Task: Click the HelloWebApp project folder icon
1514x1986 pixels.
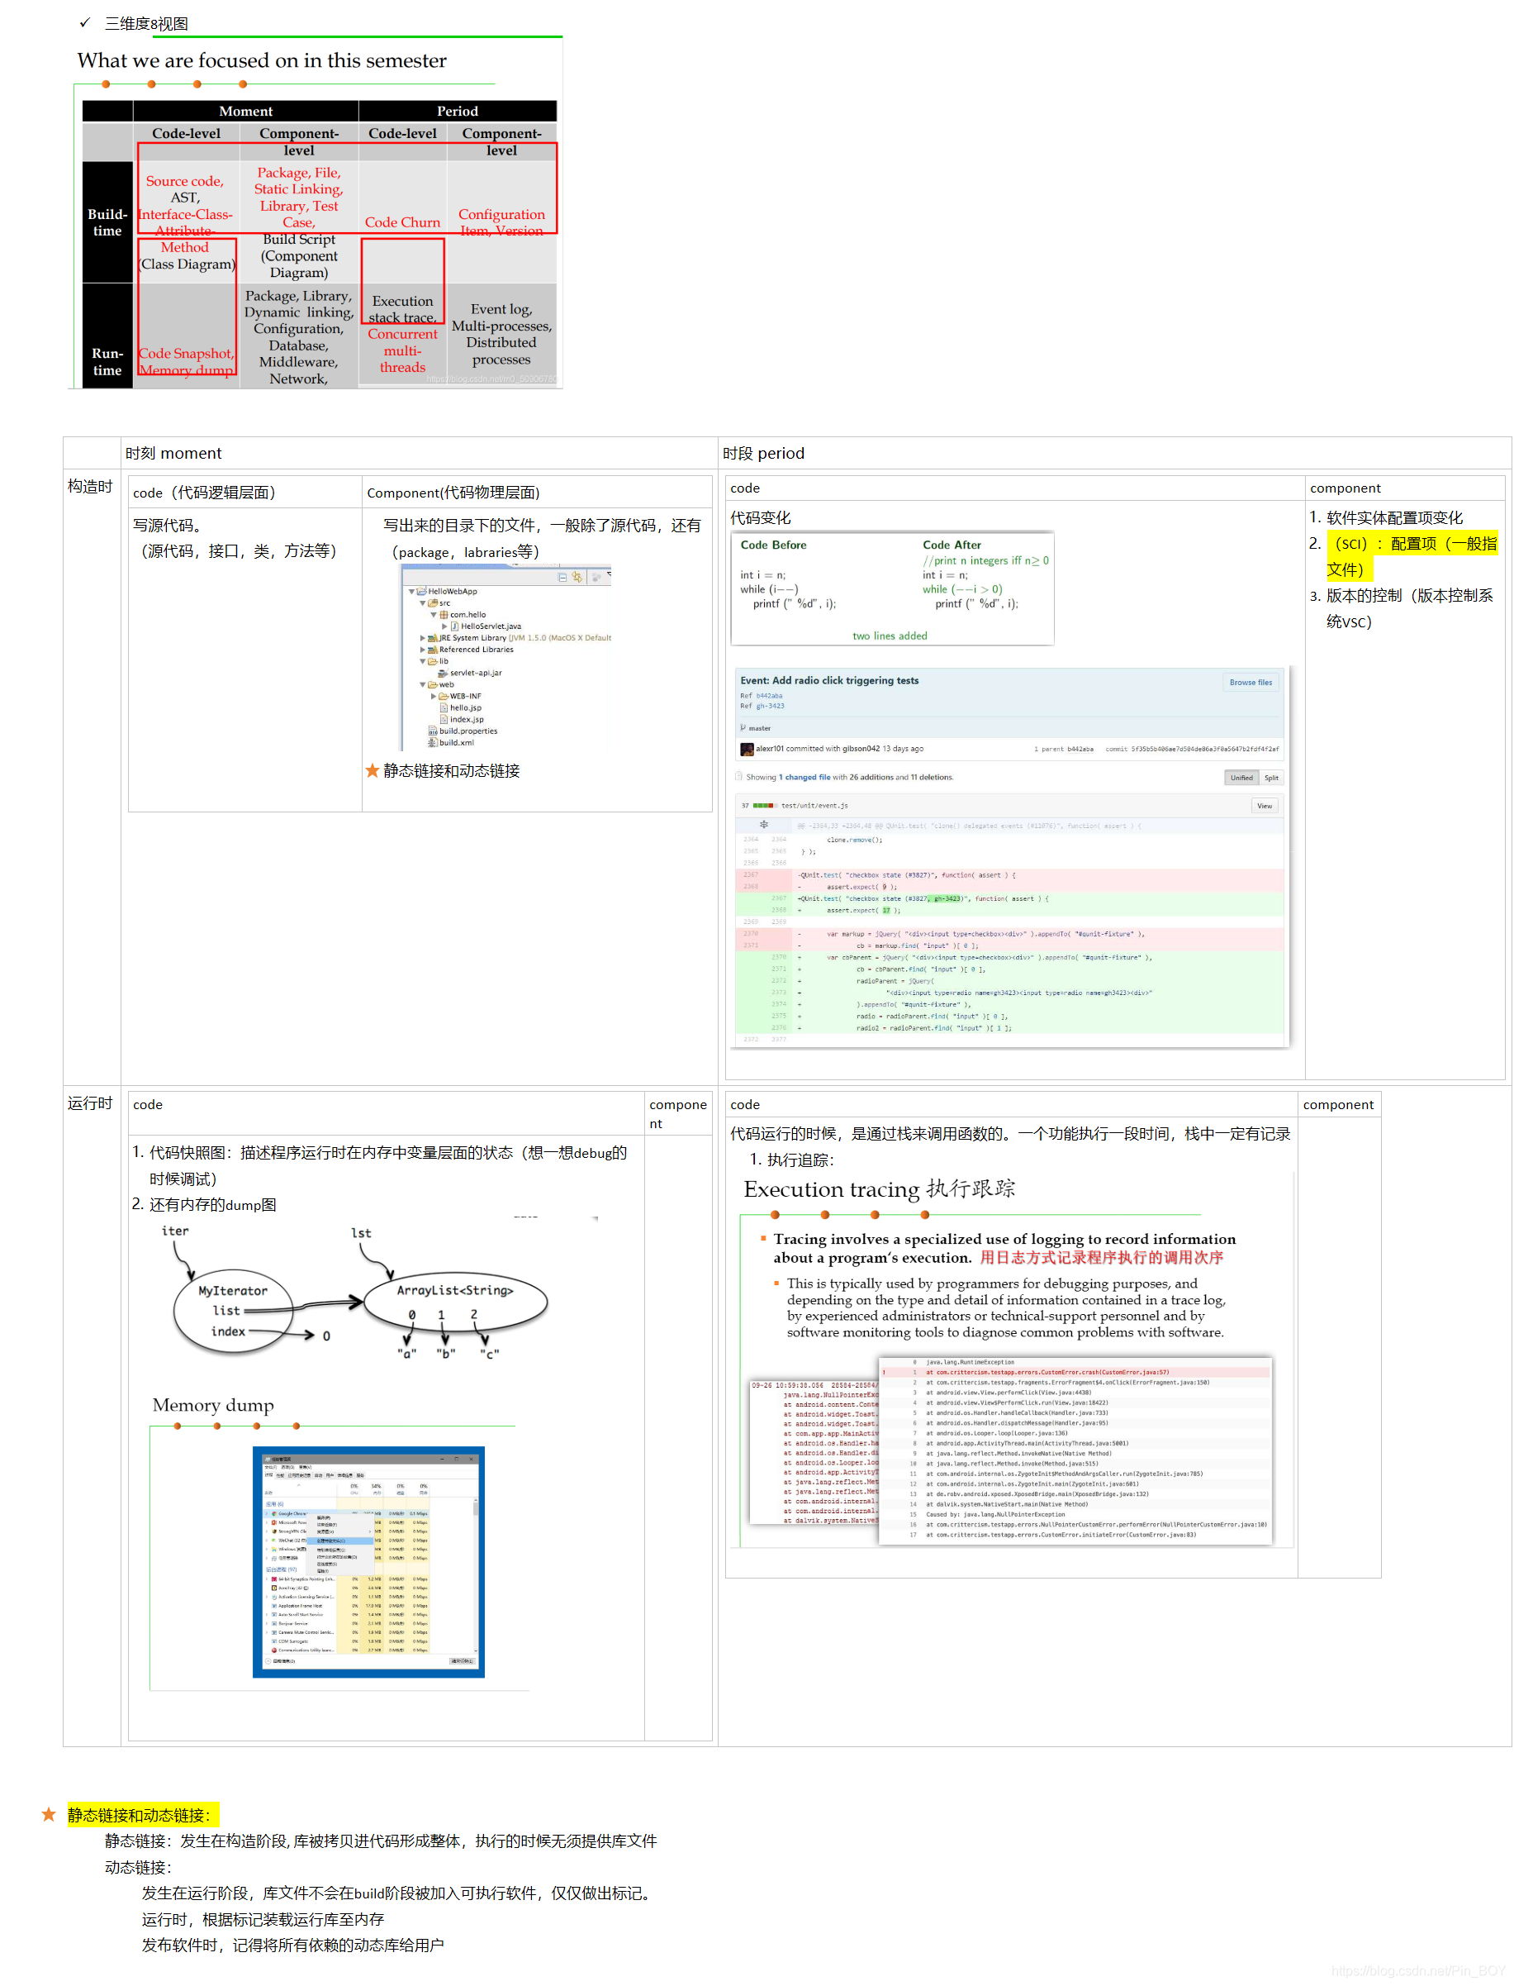Action: coord(421,592)
